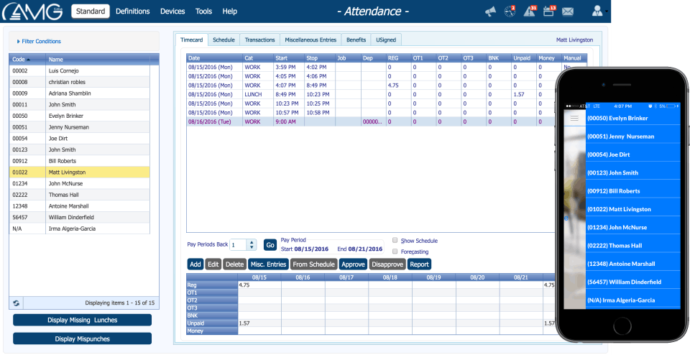This screenshot has width=690, height=355.
Task: Enable the Show Schedule checkbox
Action: (395, 241)
